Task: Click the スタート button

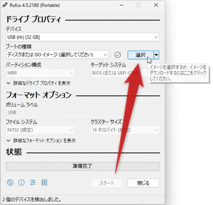Action: tap(107, 183)
